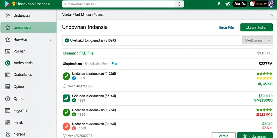Open the Ukelldanca I combo box
The image size is (277, 138).
[x=257, y=40]
